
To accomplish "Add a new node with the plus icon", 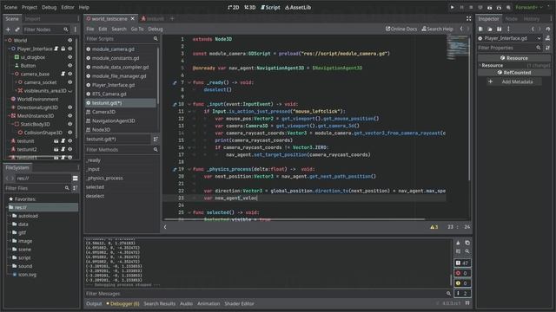I will (8, 29).
